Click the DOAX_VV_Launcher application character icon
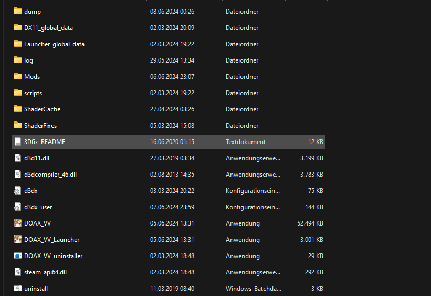Screen dimensions: 431x296 (18, 239)
